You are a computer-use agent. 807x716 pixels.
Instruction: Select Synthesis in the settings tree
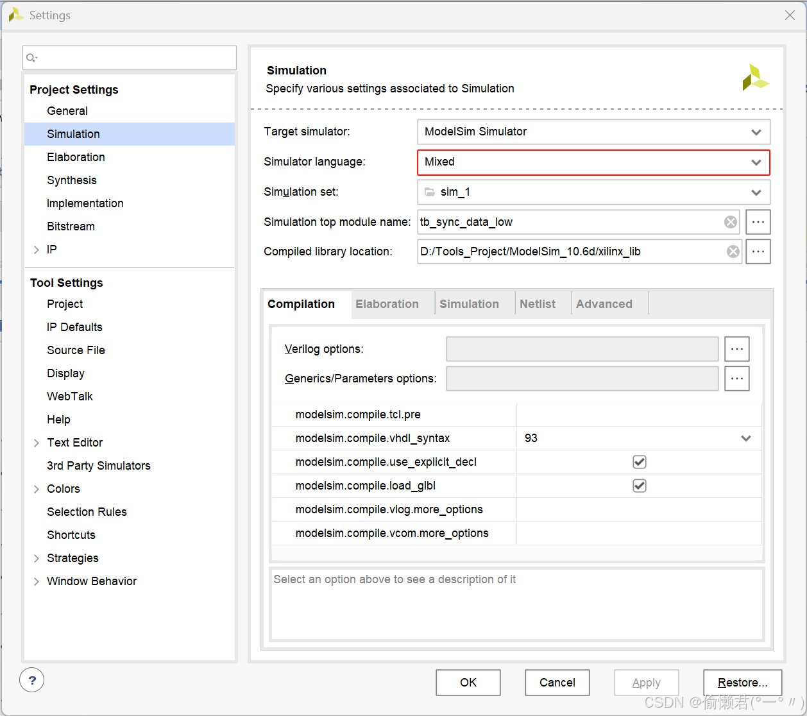pos(72,180)
